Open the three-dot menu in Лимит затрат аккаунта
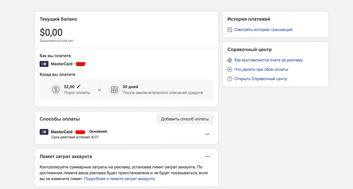Image resolution: width=353 pixels, height=189 pixels. 207,156
